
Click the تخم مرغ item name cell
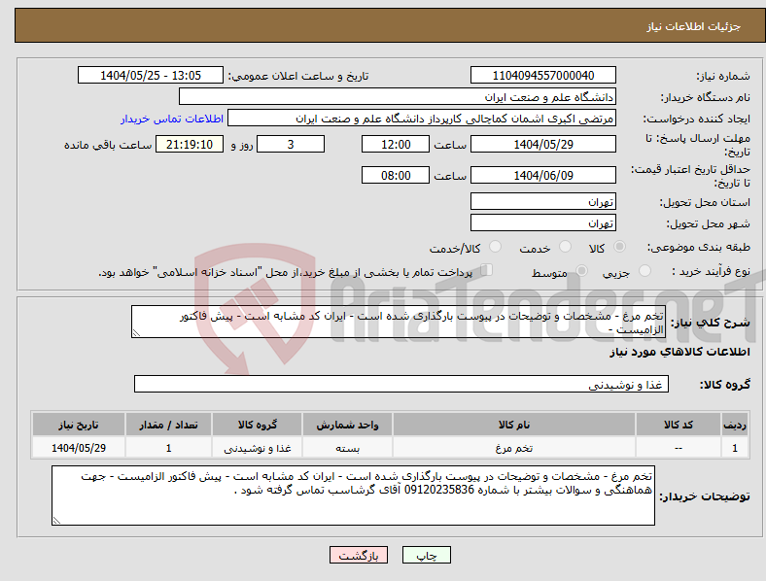click(514, 448)
